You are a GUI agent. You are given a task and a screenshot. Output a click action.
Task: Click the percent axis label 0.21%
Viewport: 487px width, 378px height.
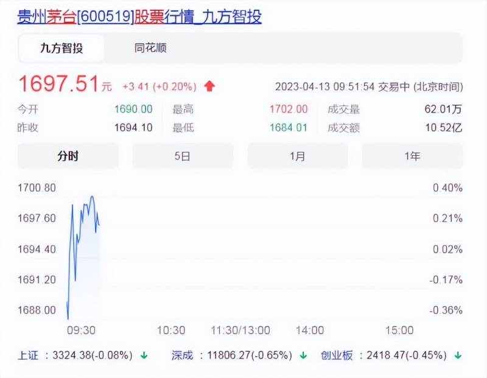[447, 219]
